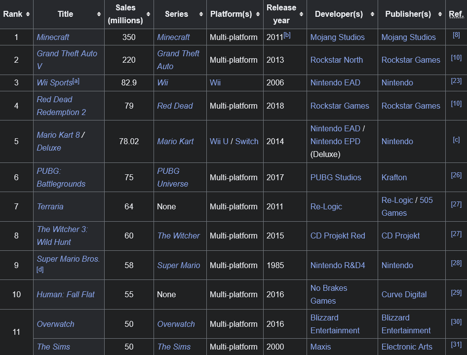Open reference [10] in Red Dead Redemption 2 row
467x355 pixels.
click(x=456, y=103)
